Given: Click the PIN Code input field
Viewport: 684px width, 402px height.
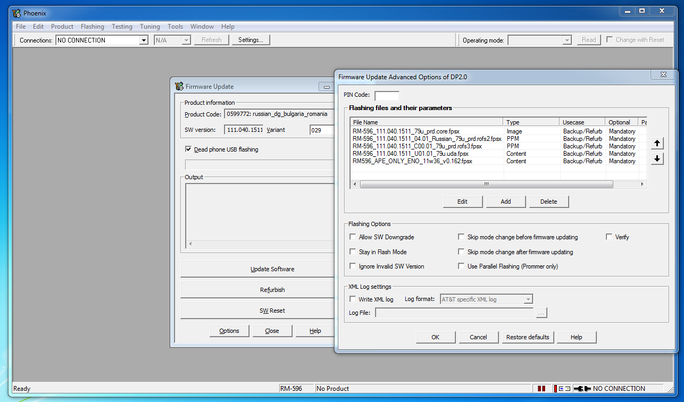Looking at the screenshot, I should click(387, 96).
